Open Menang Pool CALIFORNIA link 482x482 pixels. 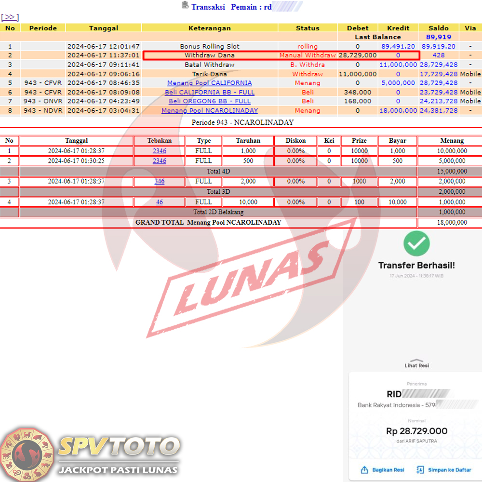point(209,83)
